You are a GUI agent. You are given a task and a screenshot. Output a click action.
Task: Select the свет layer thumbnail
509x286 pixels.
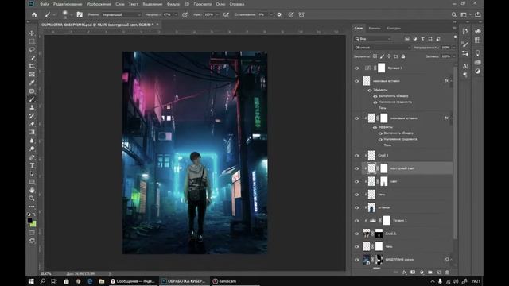(x=371, y=181)
